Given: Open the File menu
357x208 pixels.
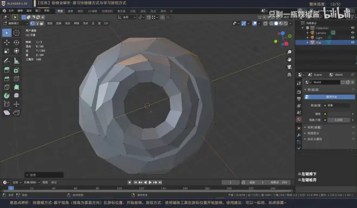Looking at the screenshot, I should 11,11.
